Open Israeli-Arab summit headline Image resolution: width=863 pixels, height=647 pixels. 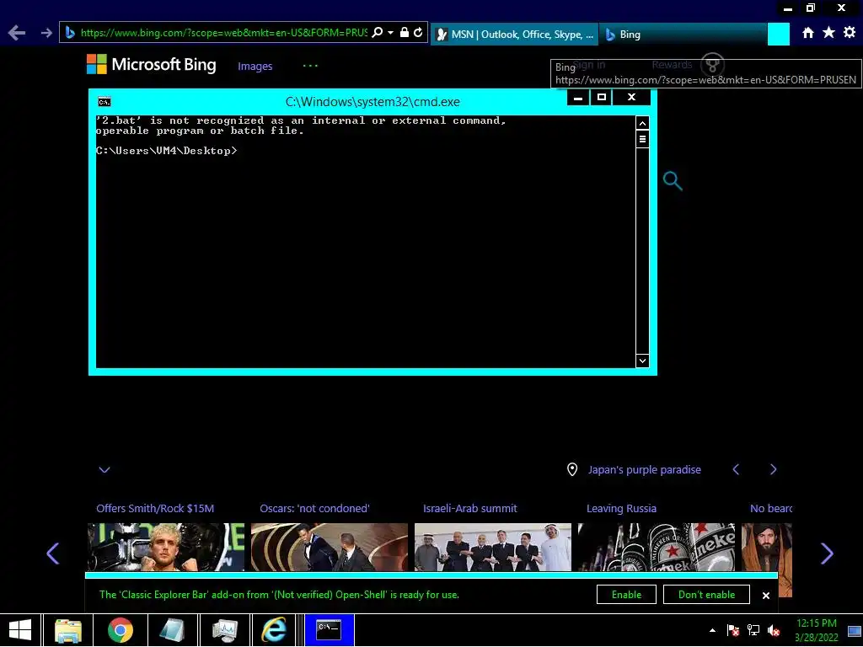point(470,508)
